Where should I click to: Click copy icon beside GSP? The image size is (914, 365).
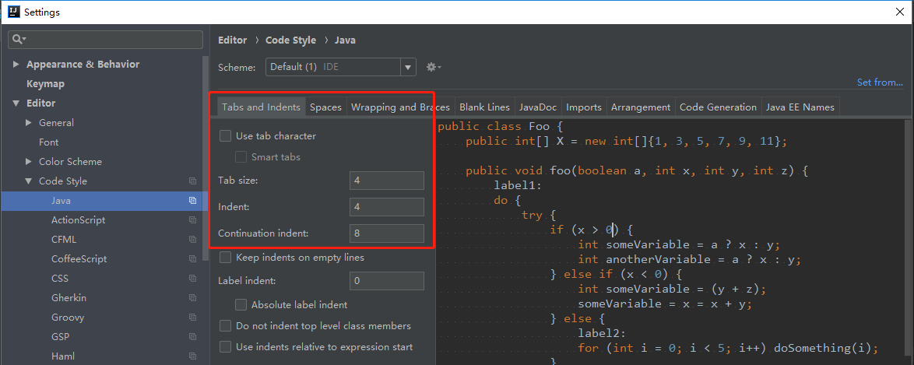[x=192, y=337]
